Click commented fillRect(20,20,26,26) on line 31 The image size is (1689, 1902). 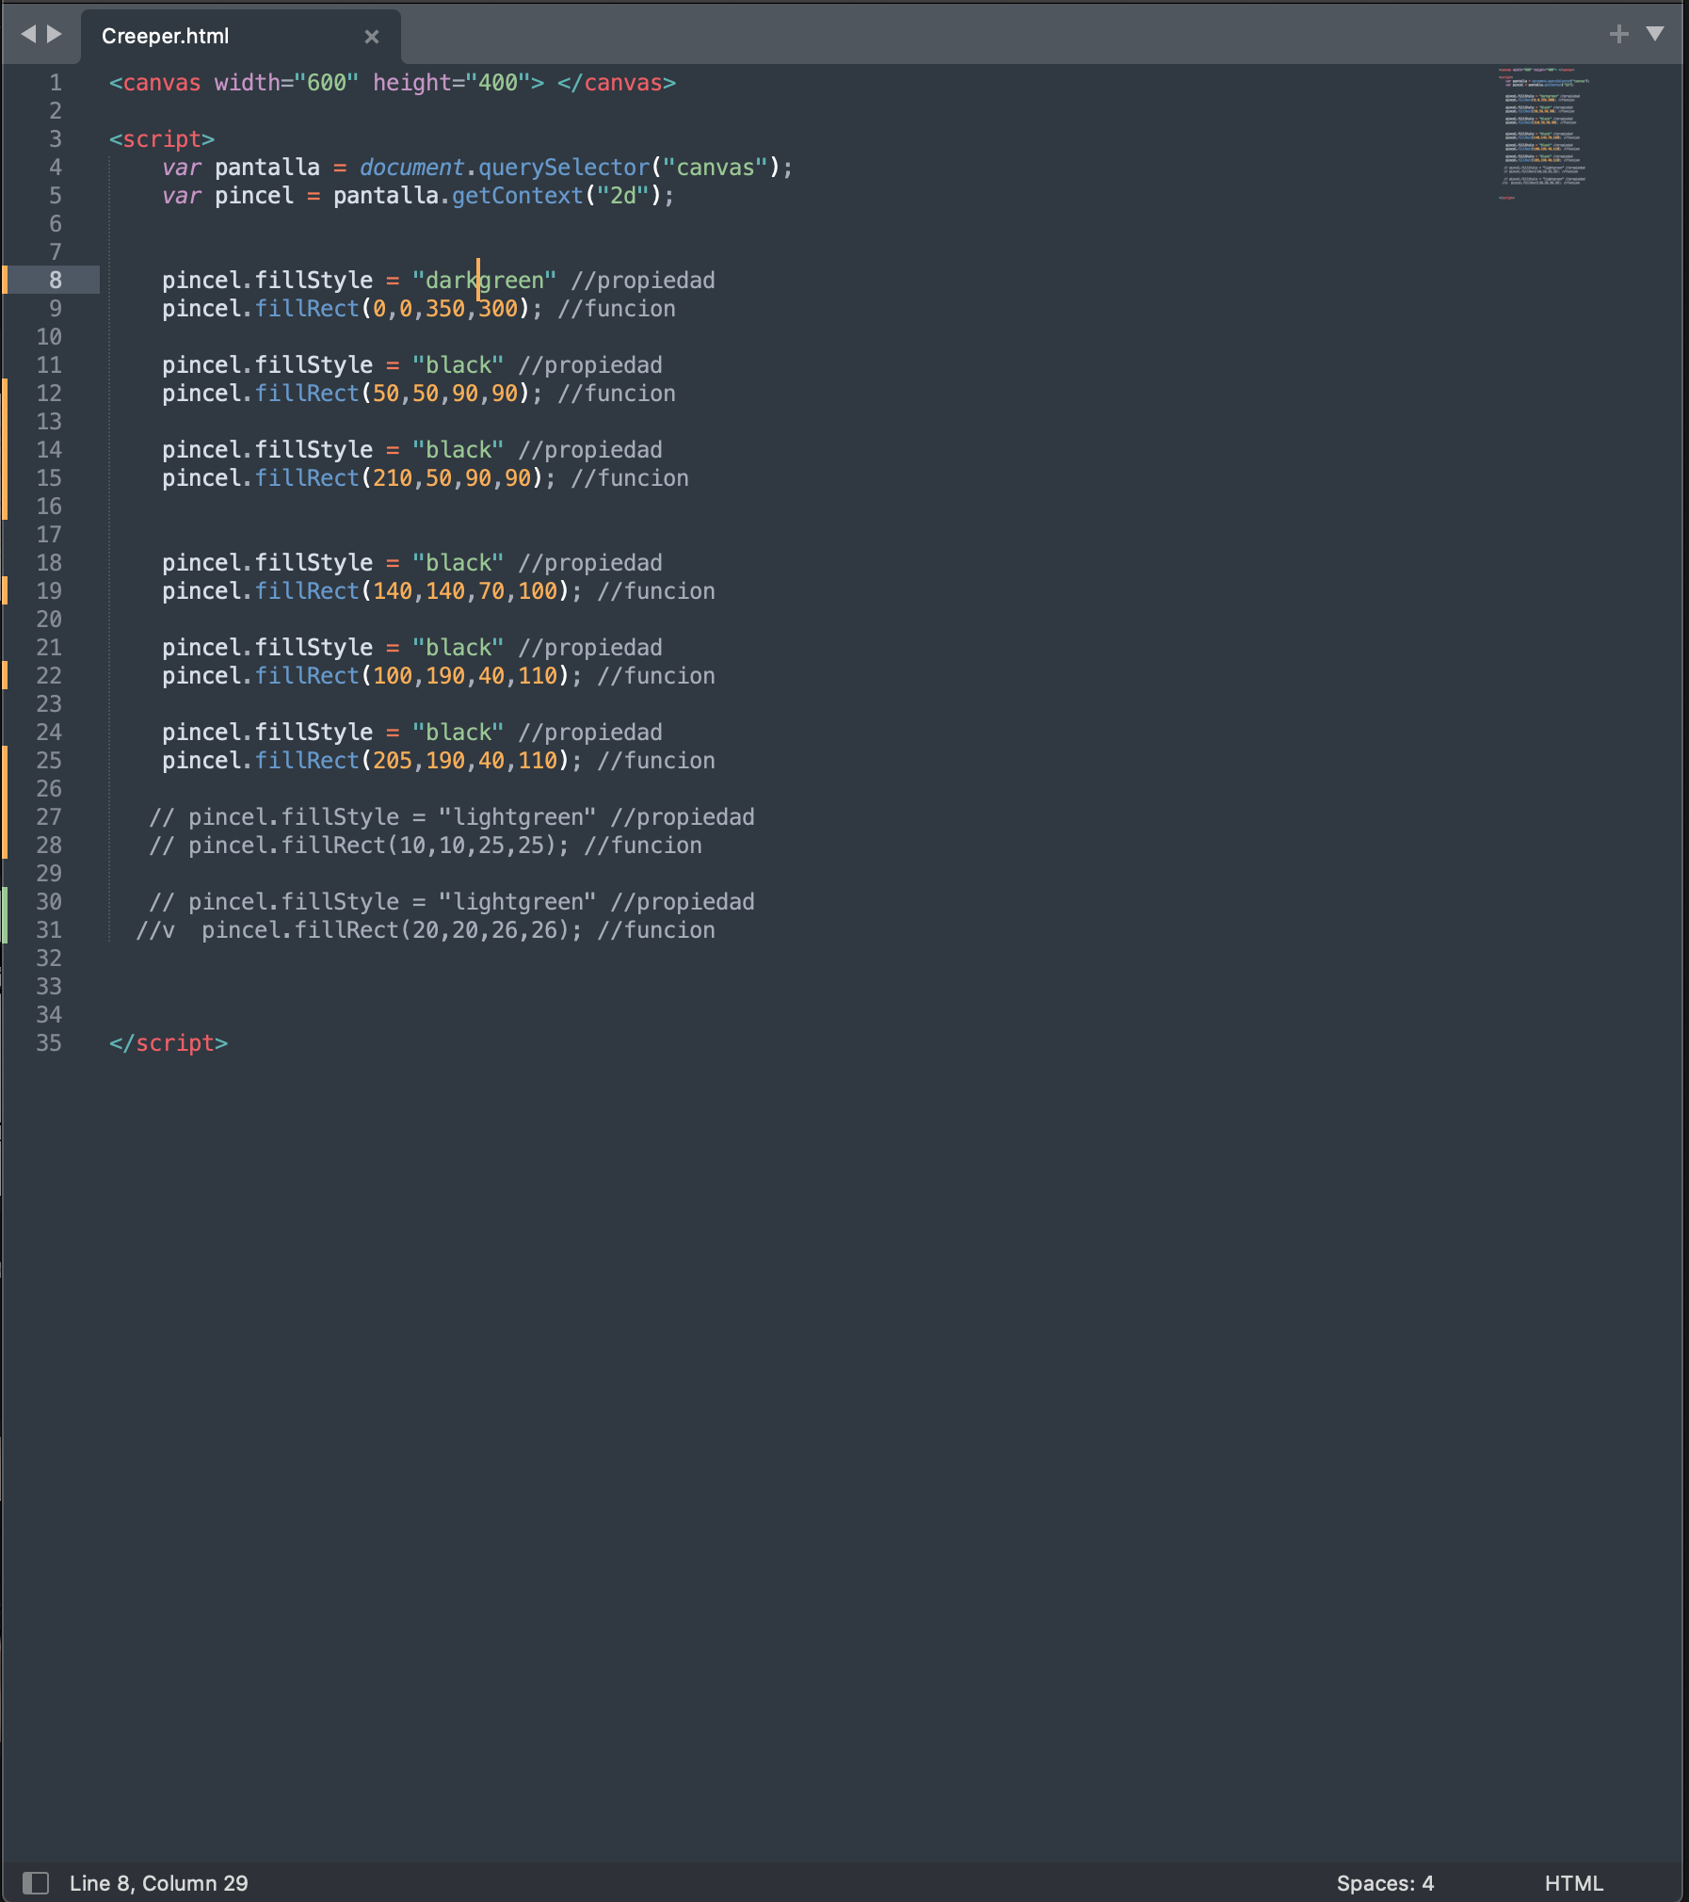[432, 930]
